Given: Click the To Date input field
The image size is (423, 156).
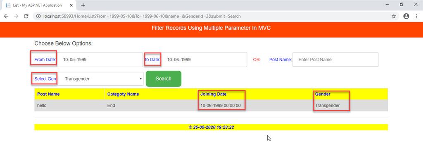Looking at the screenshot, I should (x=204, y=60).
